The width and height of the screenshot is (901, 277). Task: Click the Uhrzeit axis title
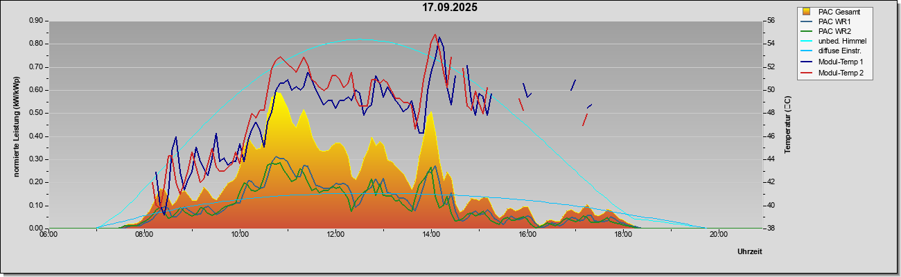tap(749, 252)
